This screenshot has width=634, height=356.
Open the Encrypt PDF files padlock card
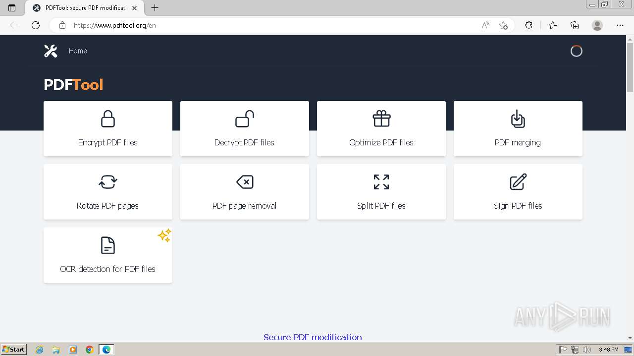[108, 129]
